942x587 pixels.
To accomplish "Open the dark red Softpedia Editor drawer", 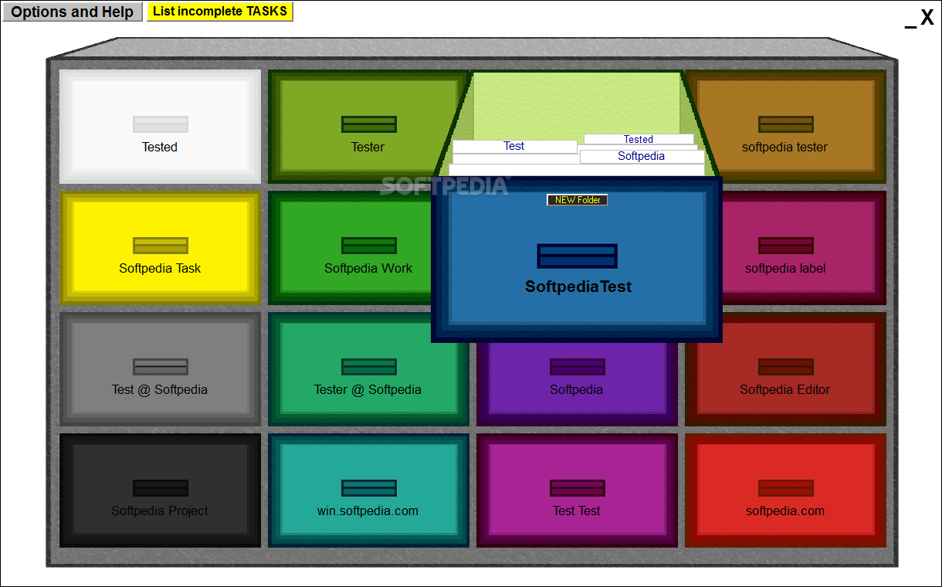I will click(785, 369).
